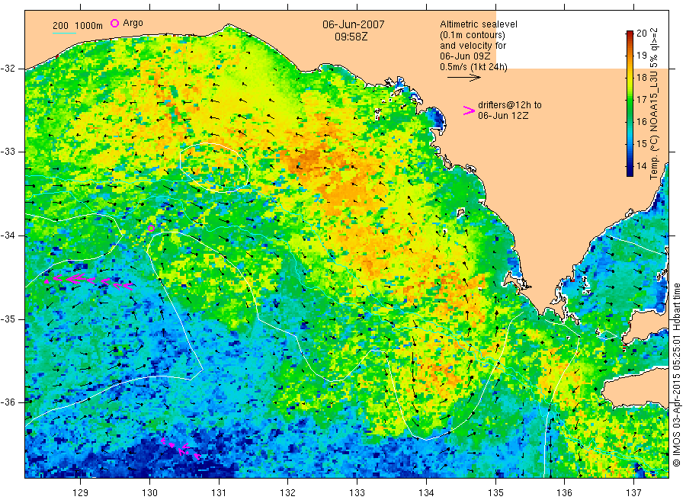Click the color bar label '16'

pyautogui.click(x=641, y=122)
